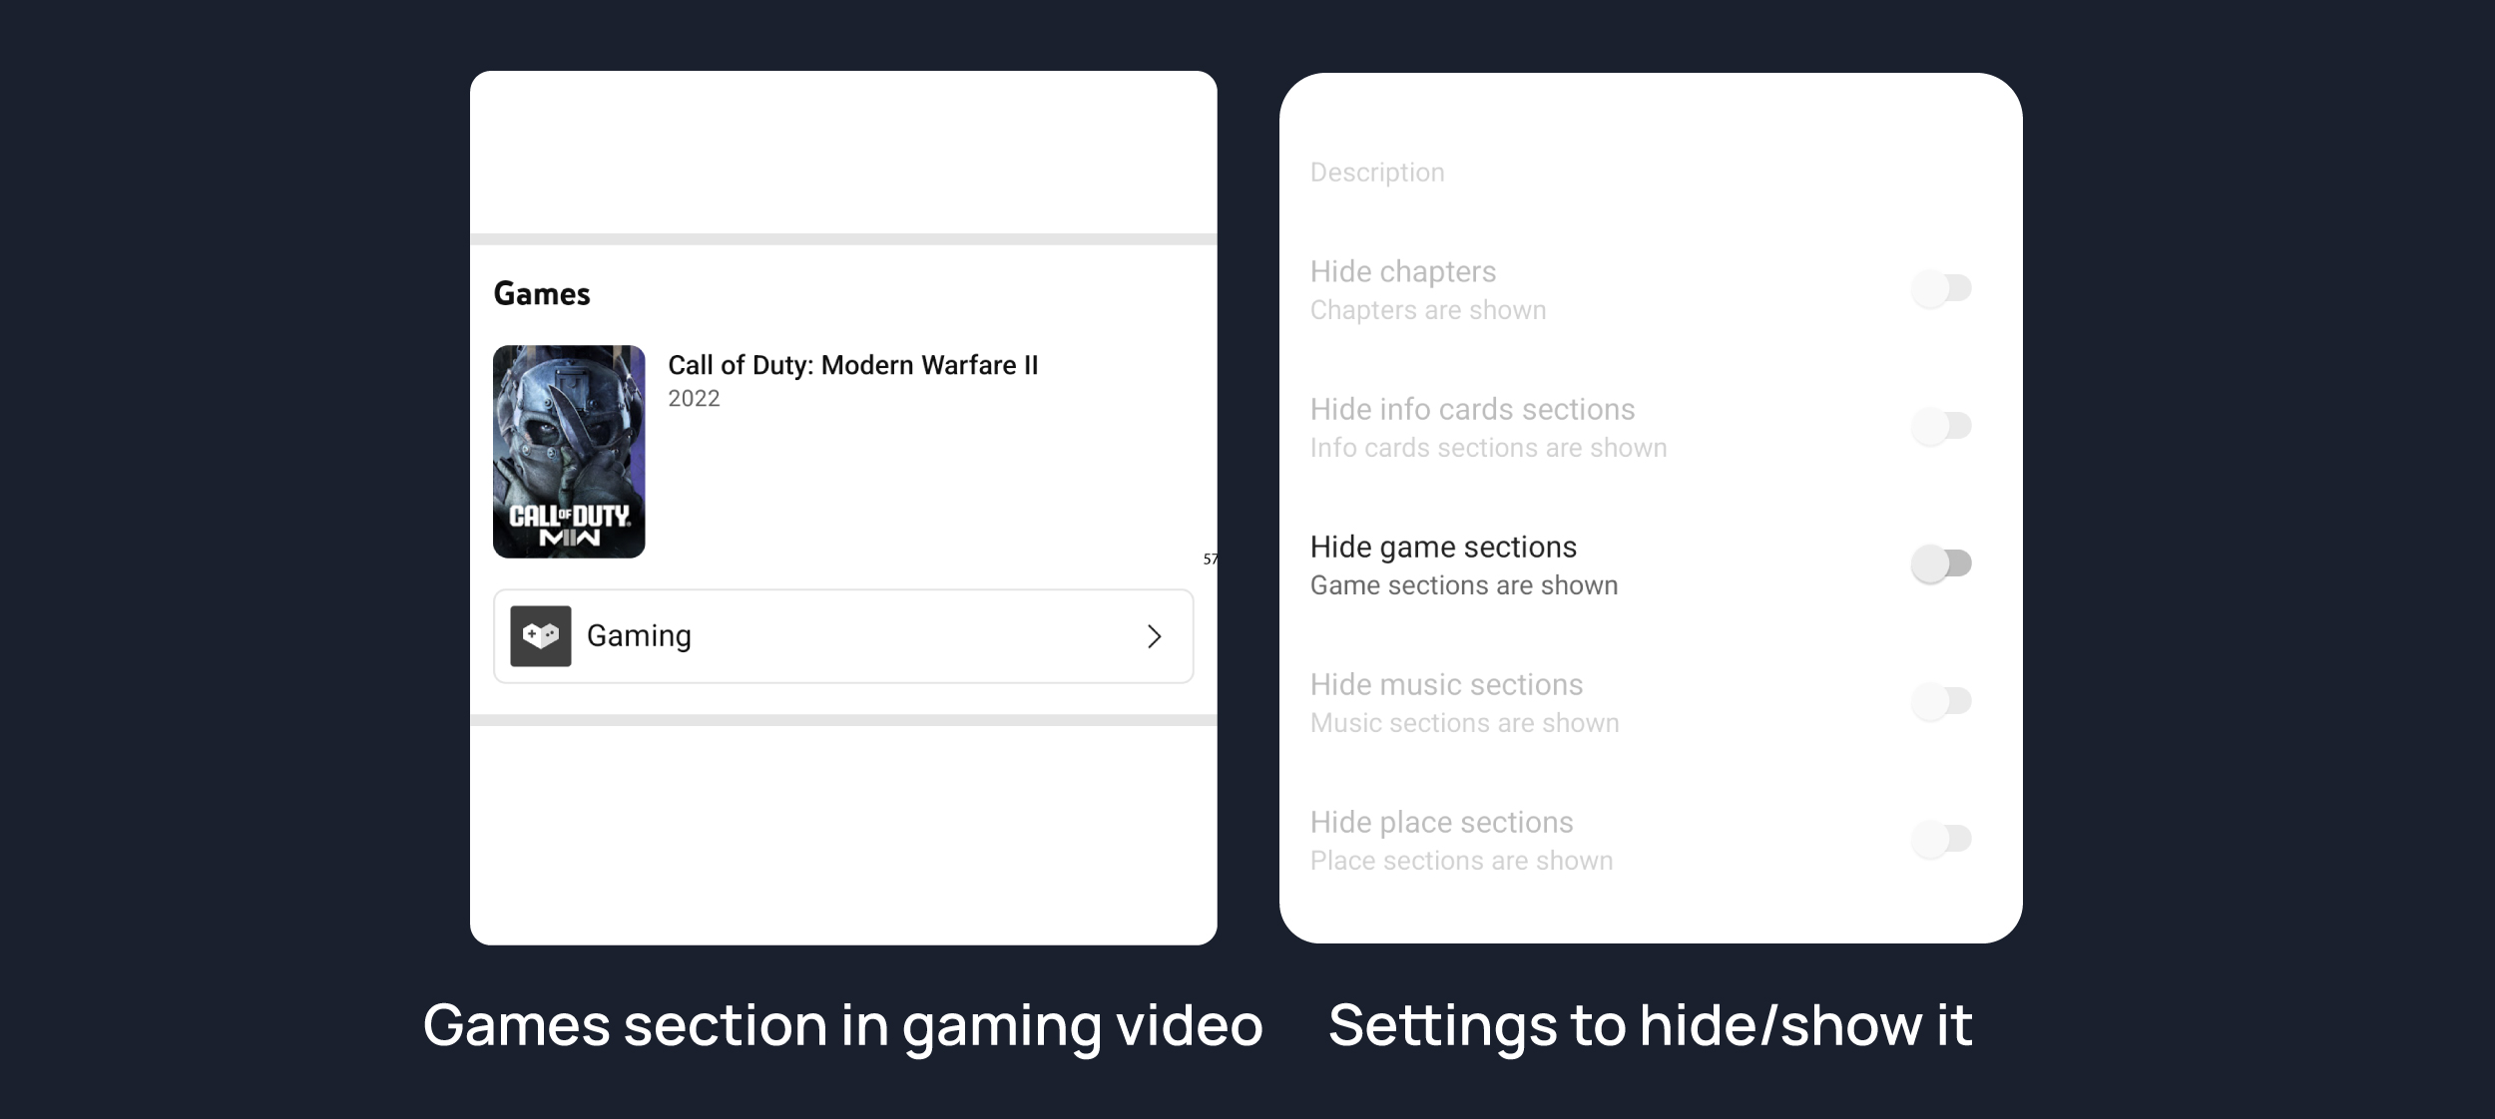Screen dimensions: 2495x1119
Task: Click the Gaming controller icon
Action: (540, 636)
